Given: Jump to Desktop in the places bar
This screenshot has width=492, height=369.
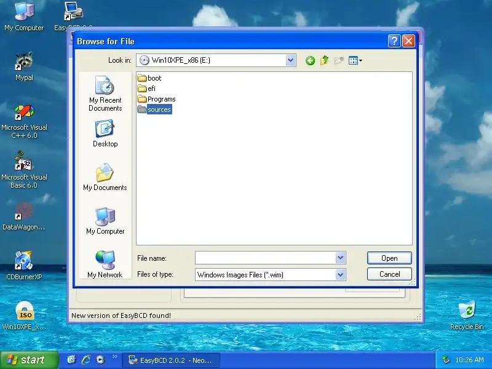Looking at the screenshot, I should tap(105, 133).
